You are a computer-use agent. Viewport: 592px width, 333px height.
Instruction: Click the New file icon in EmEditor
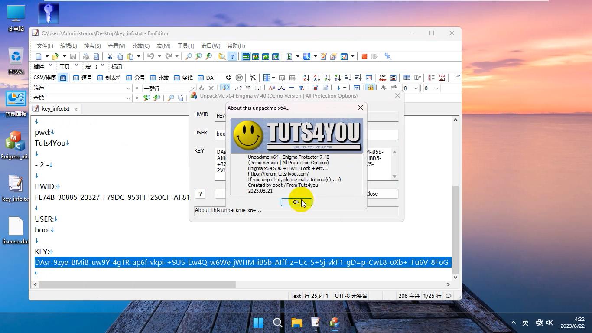pos(39,56)
